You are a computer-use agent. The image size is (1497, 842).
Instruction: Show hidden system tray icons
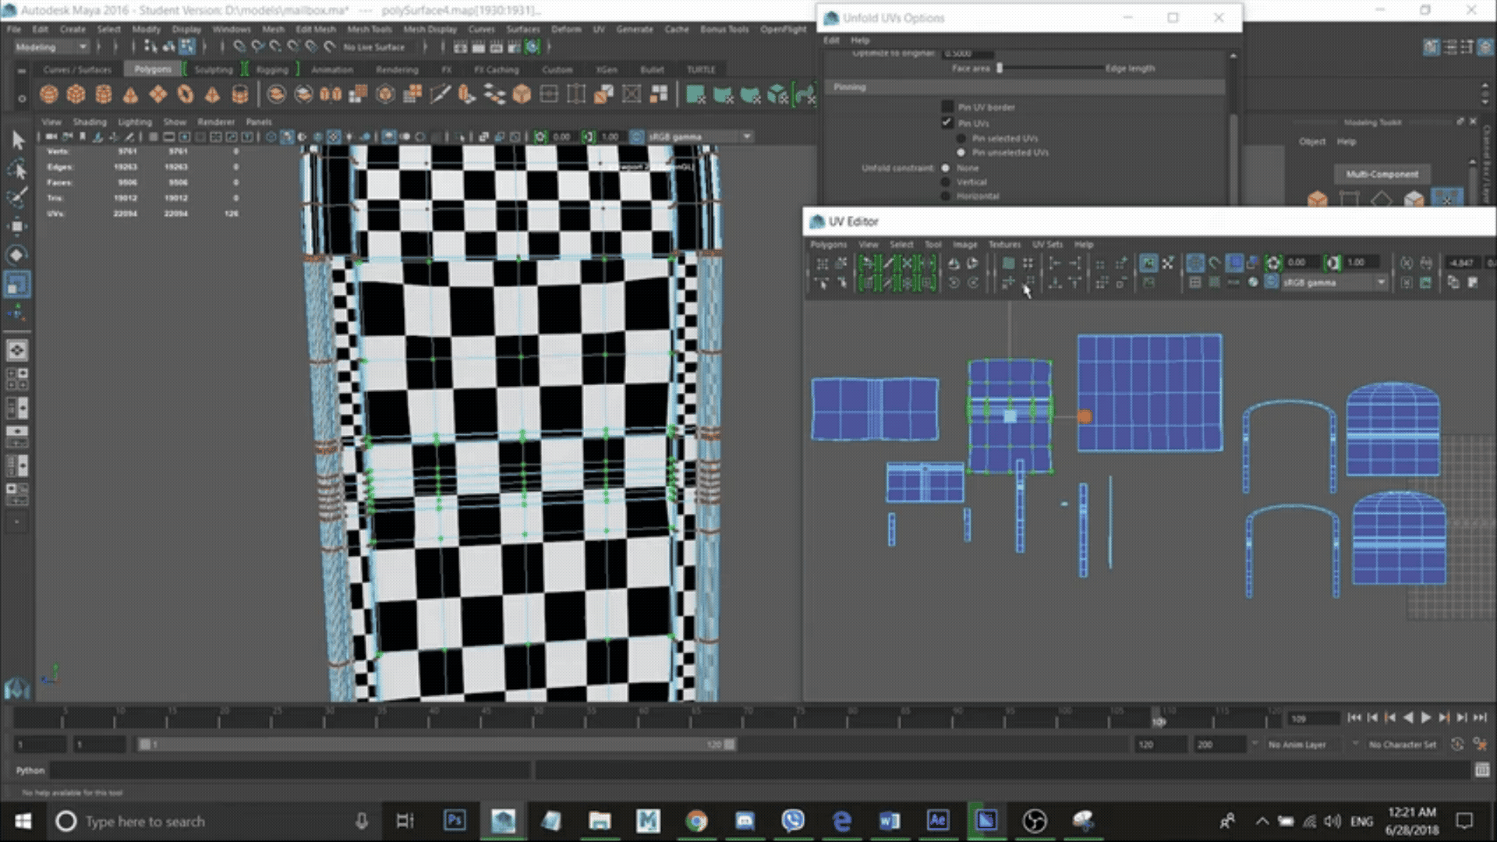(1262, 821)
